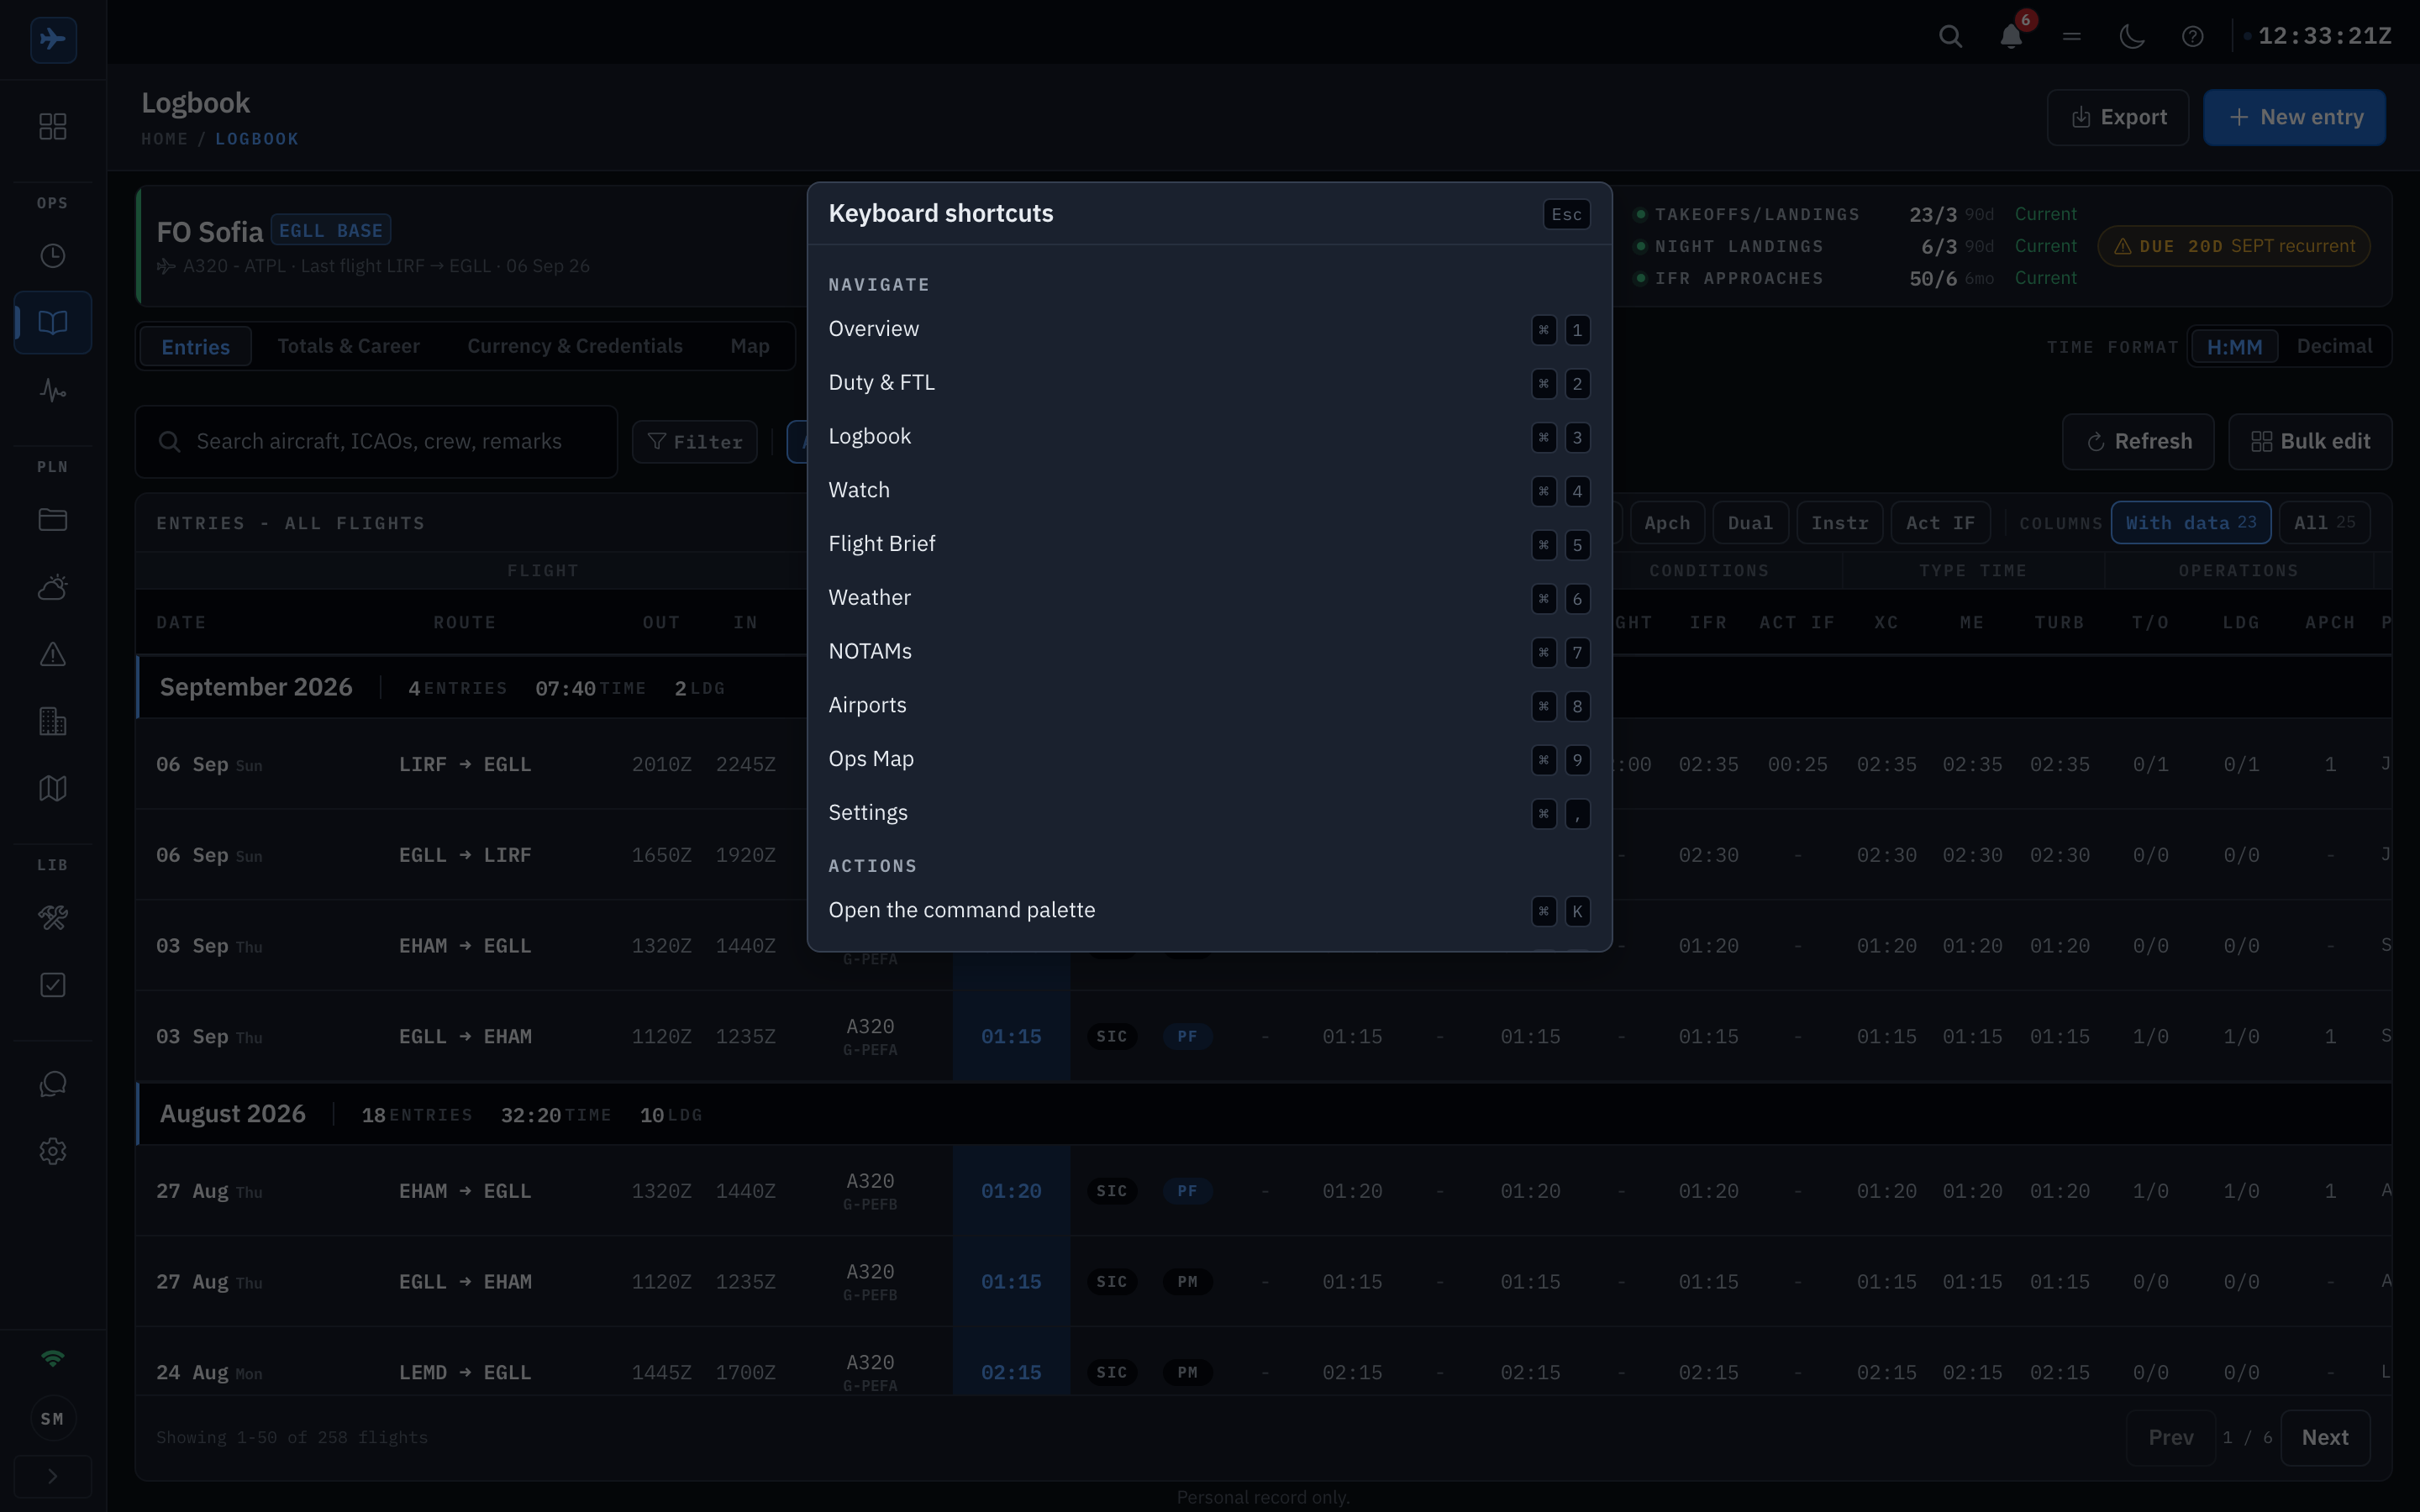Show columns With data 23
Screen dimensions: 2420x1512
(x=2190, y=523)
